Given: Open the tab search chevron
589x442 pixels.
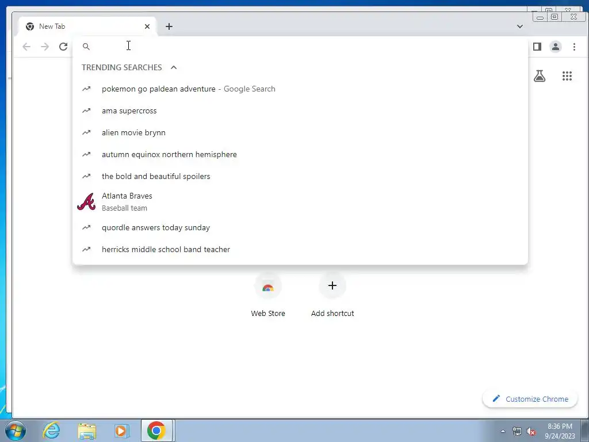Looking at the screenshot, I should tap(520, 26).
